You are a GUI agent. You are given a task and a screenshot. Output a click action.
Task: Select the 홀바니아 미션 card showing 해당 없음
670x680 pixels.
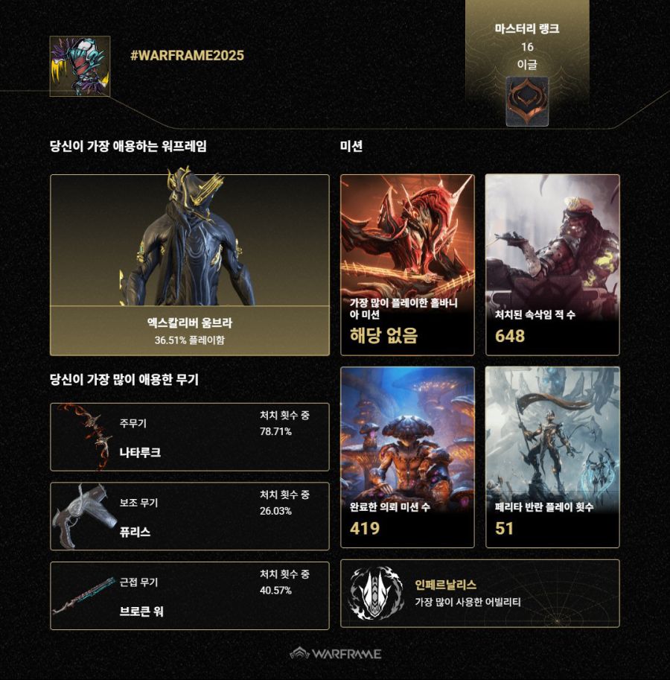point(407,264)
